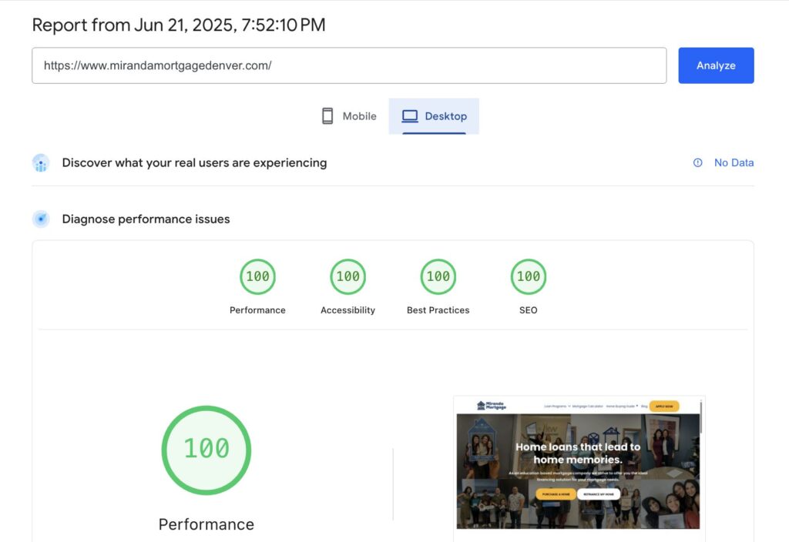The height and width of the screenshot is (542, 789).
Task: Click the mobile phone icon
Action: tap(327, 116)
